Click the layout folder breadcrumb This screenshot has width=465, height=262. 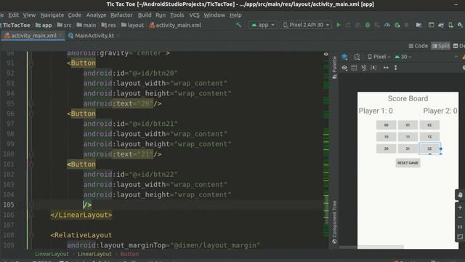pos(132,25)
